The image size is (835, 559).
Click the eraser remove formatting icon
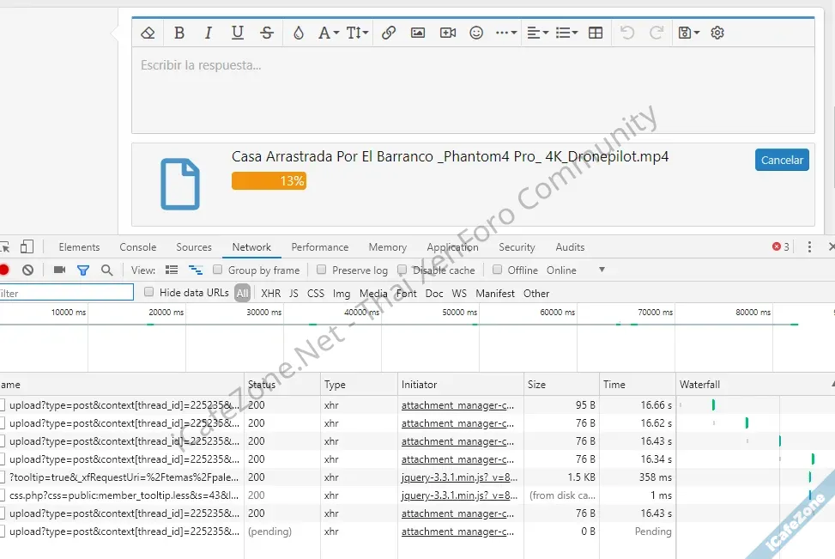click(x=148, y=33)
